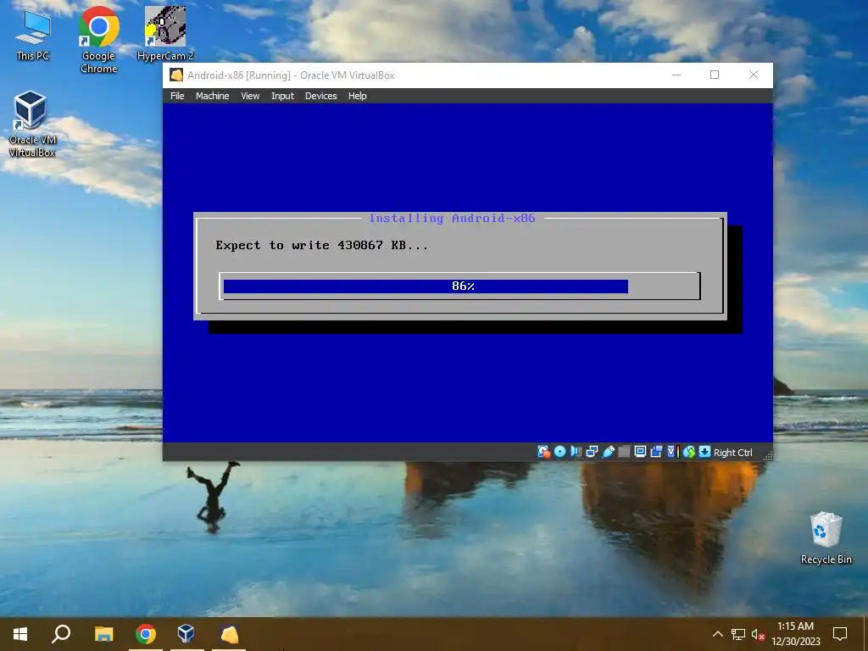Open the notification center

(840, 634)
